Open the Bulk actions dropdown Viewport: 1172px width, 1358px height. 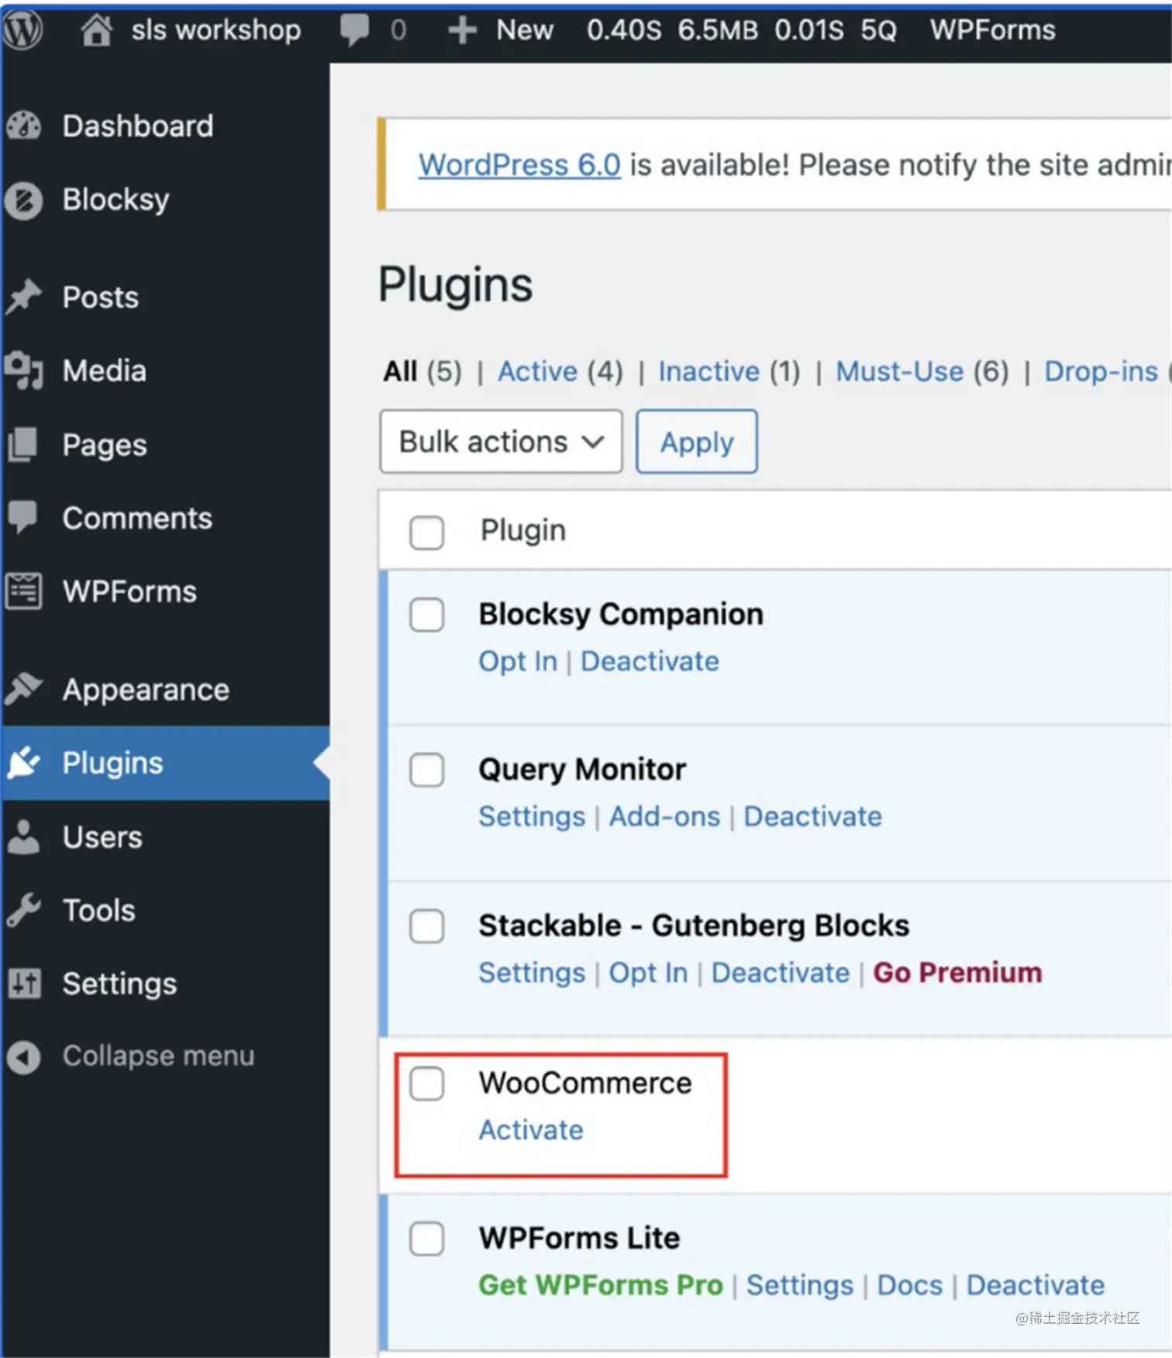[501, 442]
